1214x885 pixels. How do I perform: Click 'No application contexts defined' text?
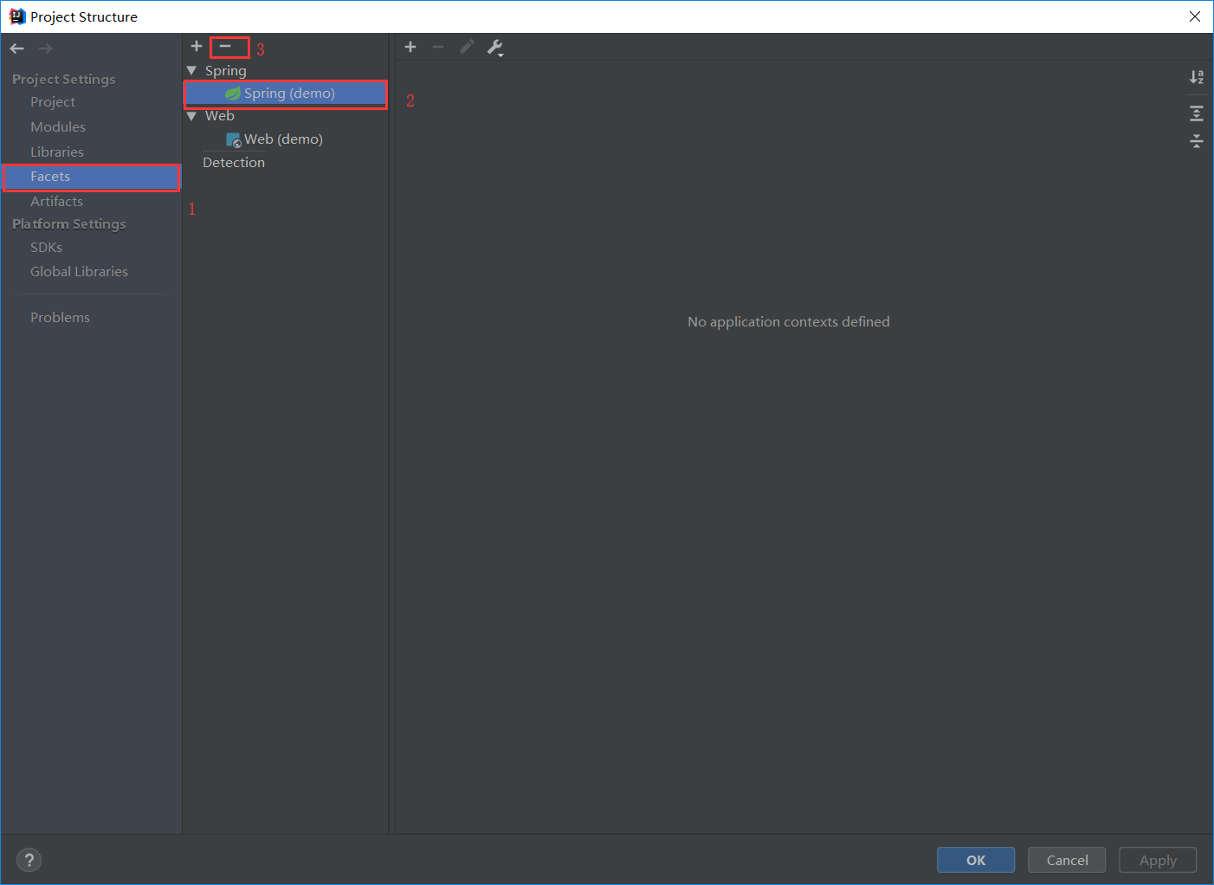[x=789, y=321]
